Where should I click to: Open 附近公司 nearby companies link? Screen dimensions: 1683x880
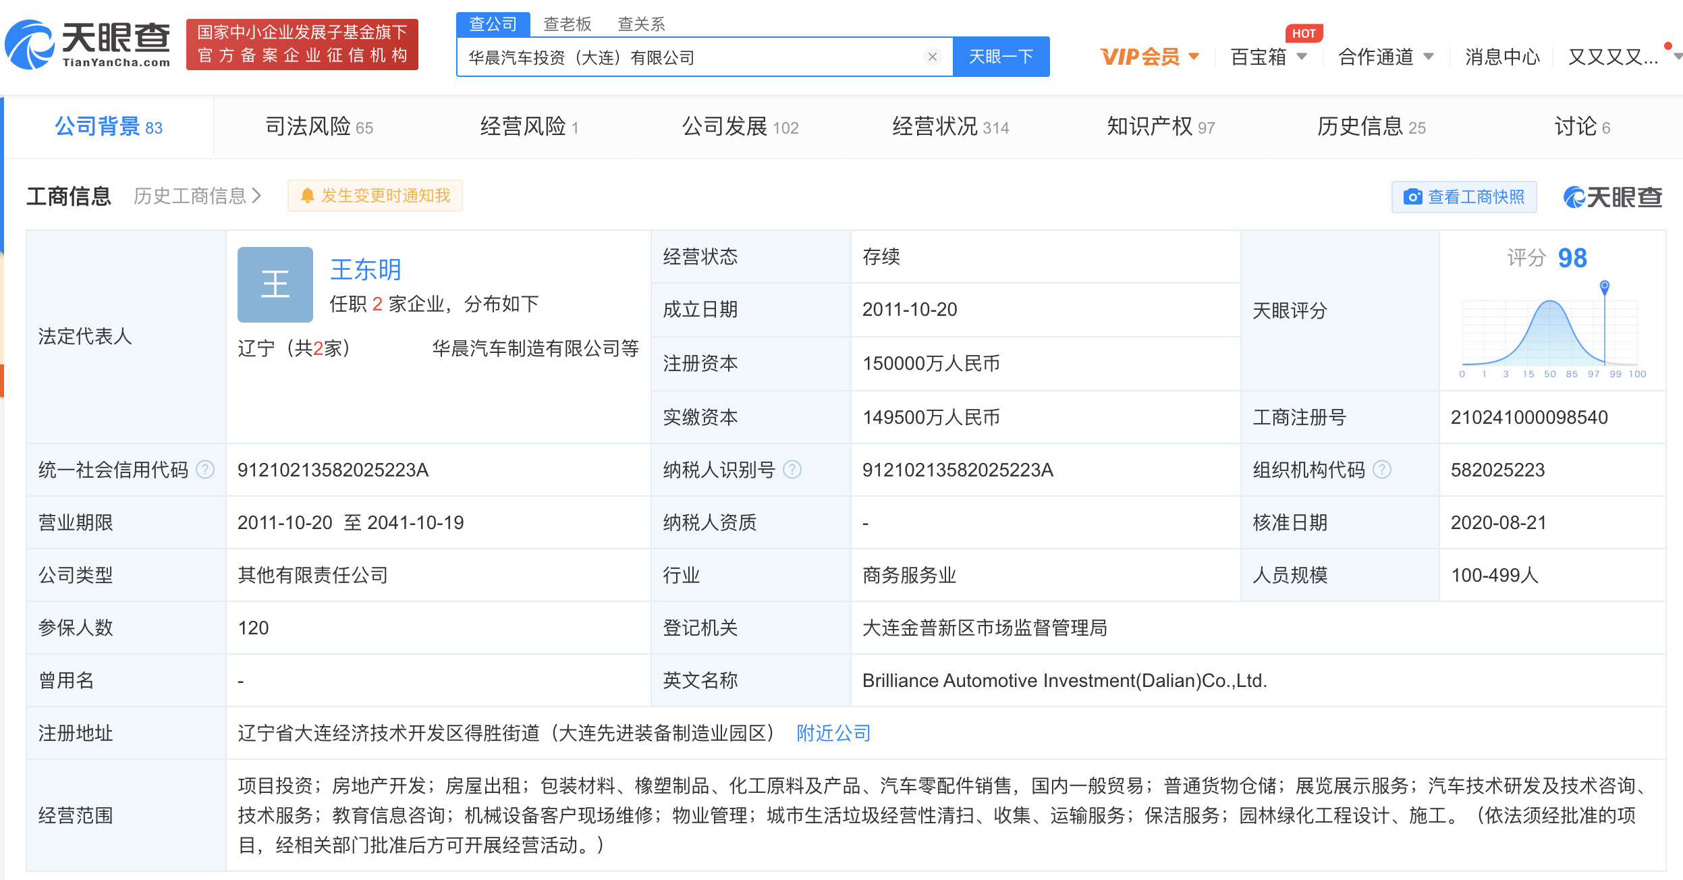coord(833,733)
